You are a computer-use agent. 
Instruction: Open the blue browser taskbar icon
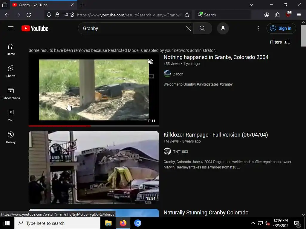point(137,223)
